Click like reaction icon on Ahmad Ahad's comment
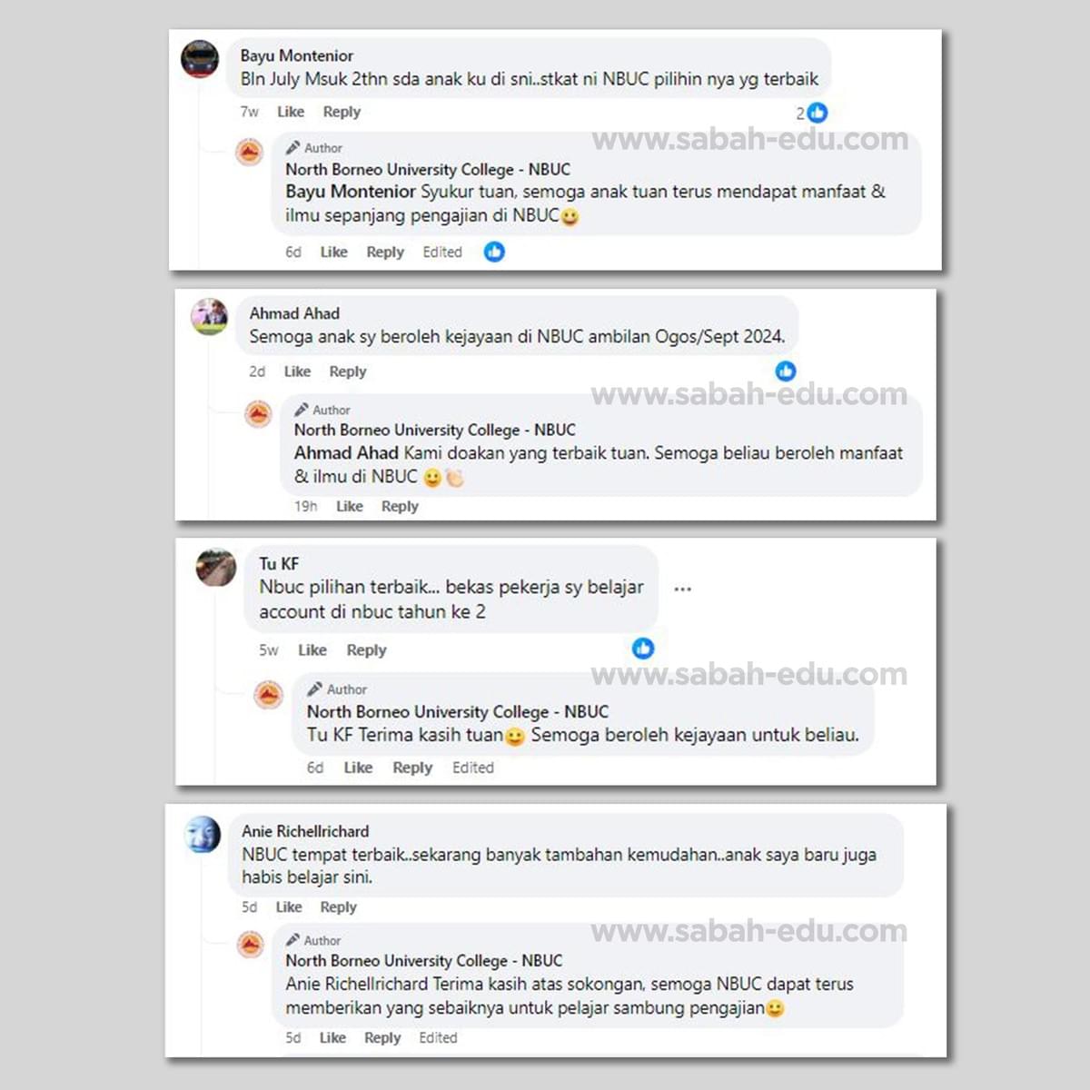This screenshot has width=1090, height=1090. (786, 371)
